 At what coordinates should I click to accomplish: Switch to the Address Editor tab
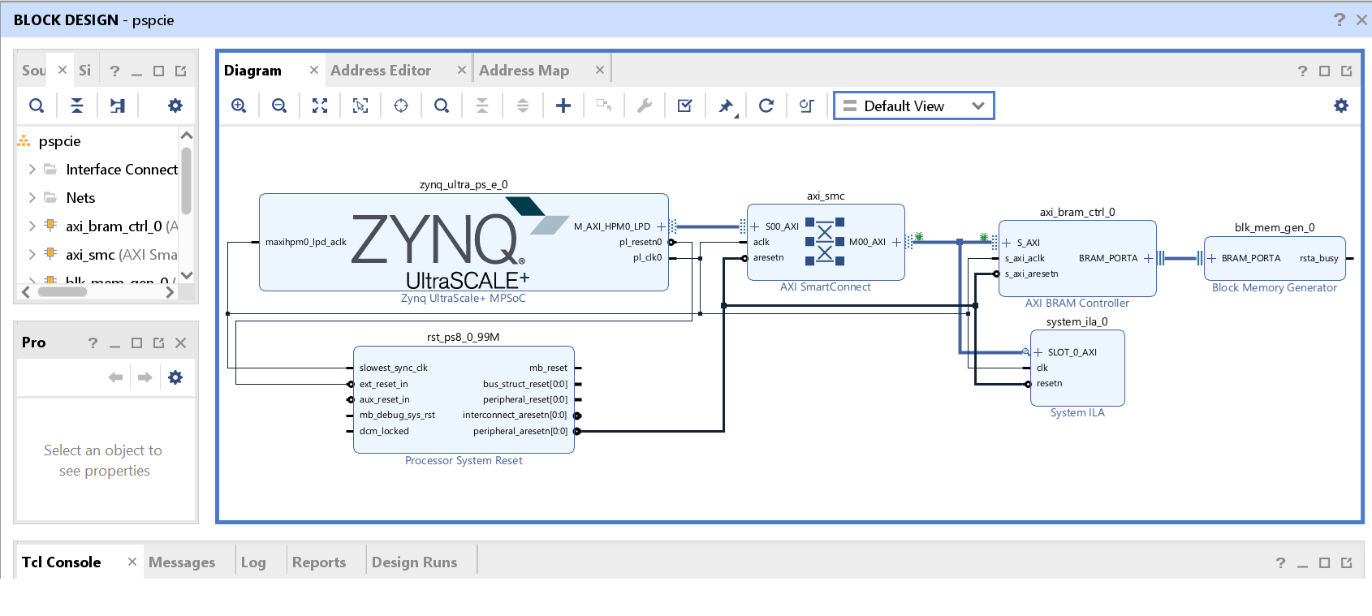(x=381, y=71)
